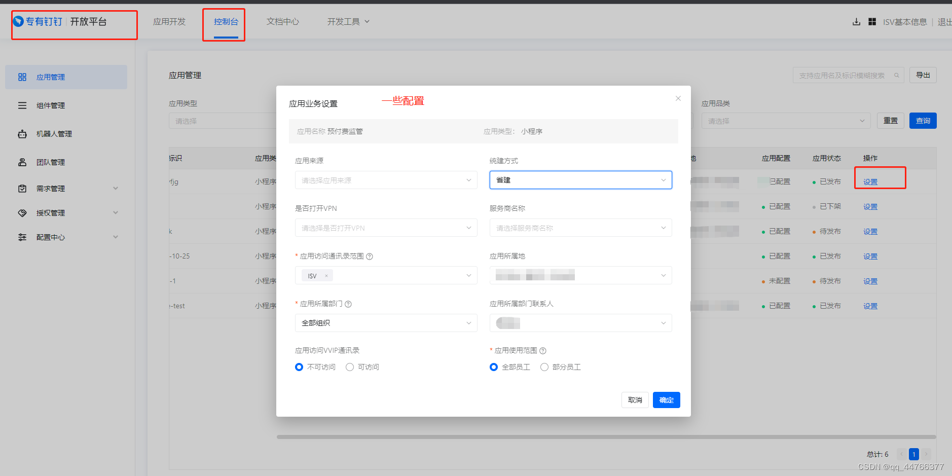Open the 开发工具 menu
This screenshot has width=952, height=476.
point(348,22)
